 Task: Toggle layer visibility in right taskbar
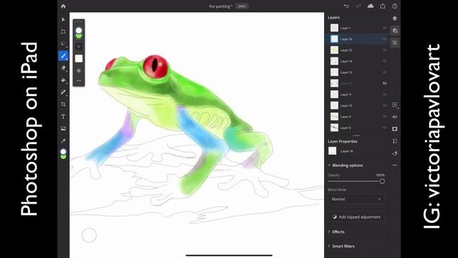[x=394, y=117]
